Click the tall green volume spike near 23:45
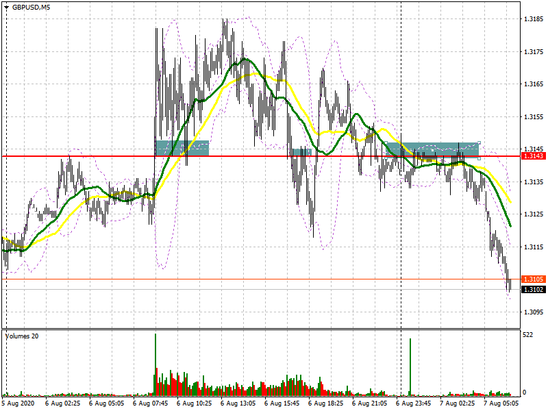Viewport: 548px width, 411px height. pyautogui.click(x=410, y=366)
